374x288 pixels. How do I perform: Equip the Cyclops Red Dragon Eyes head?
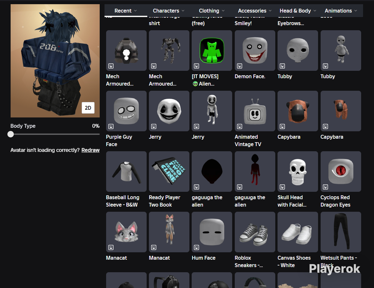tap(341, 171)
